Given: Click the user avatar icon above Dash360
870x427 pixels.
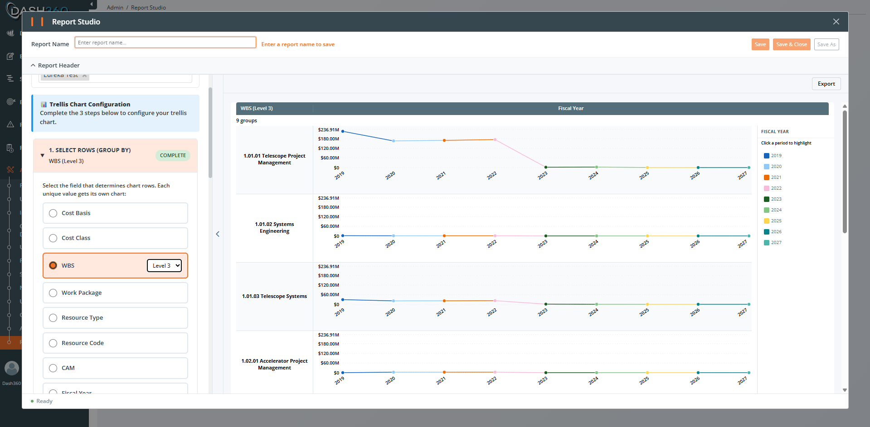Looking at the screenshot, I should tap(12, 368).
